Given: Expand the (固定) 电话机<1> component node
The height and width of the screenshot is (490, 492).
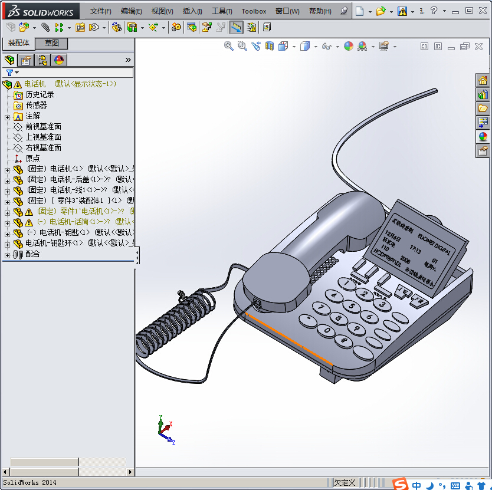Looking at the screenshot, I should 7,170.
